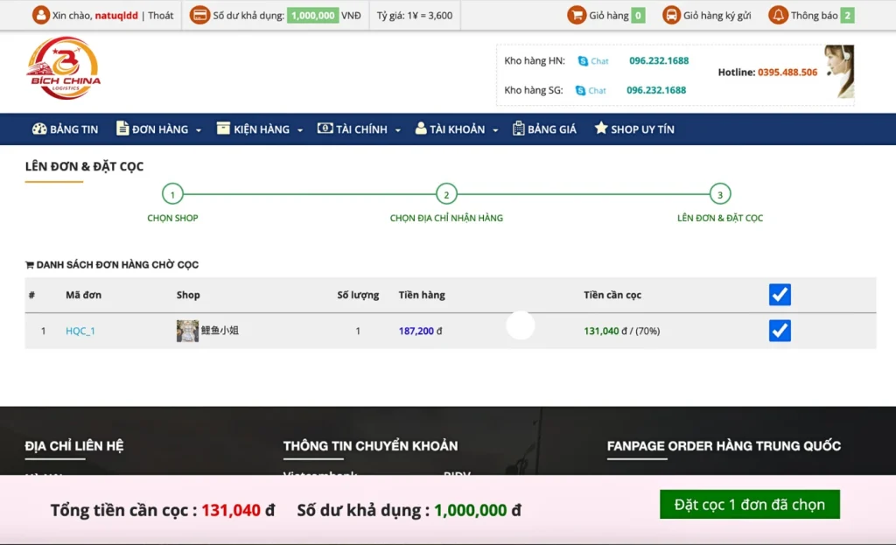The height and width of the screenshot is (545, 896).
Task: Click the Thoát logout link
Action: click(x=161, y=15)
